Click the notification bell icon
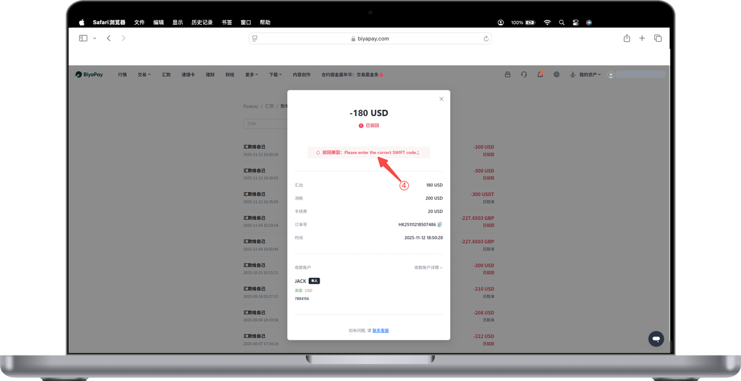This screenshot has width=741, height=381. coord(540,75)
